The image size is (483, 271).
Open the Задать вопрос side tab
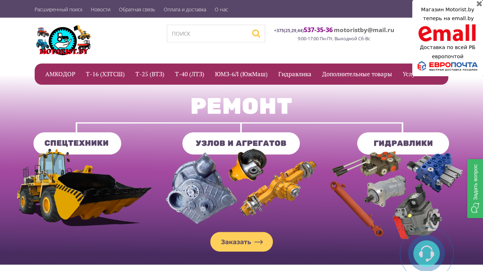point(475,188)
